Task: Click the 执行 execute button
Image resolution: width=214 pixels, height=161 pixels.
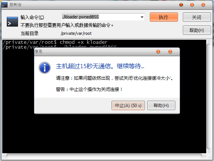Action: (164, 17)
